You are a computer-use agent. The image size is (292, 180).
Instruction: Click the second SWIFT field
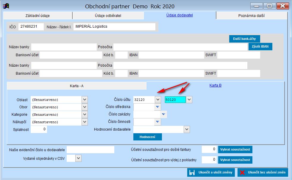coord(238,73)
